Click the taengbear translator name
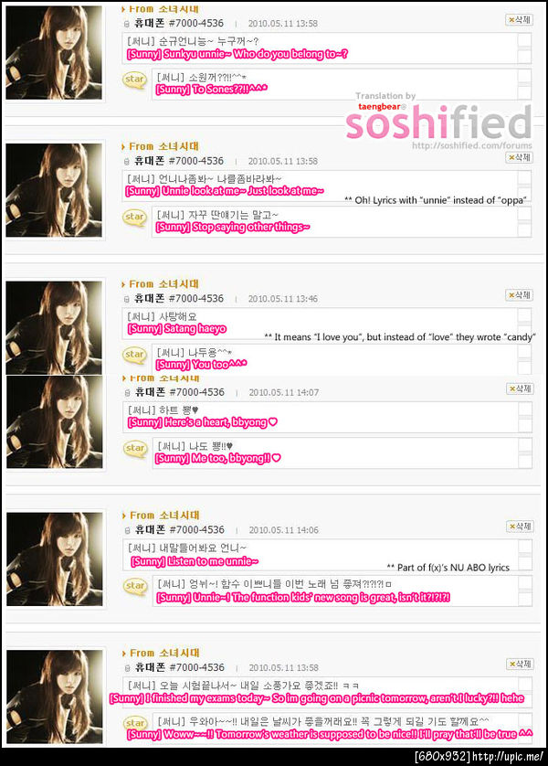The image size is (548, 766). click(x=379, y=107)
